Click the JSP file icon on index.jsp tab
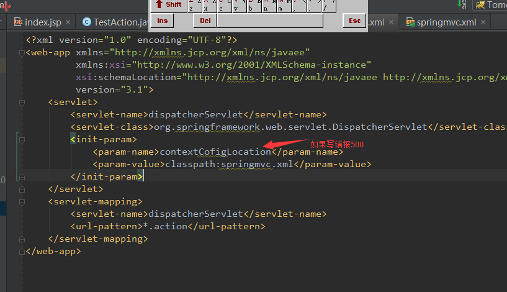Screen dimensions: 507x292 [x=18, y=22]
